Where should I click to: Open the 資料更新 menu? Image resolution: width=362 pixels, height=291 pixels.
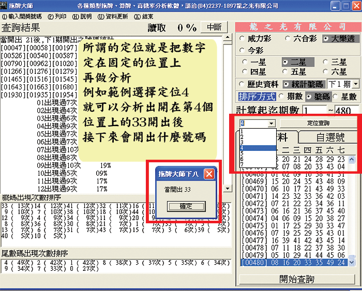pyautogui.click(x=113, y=17)
